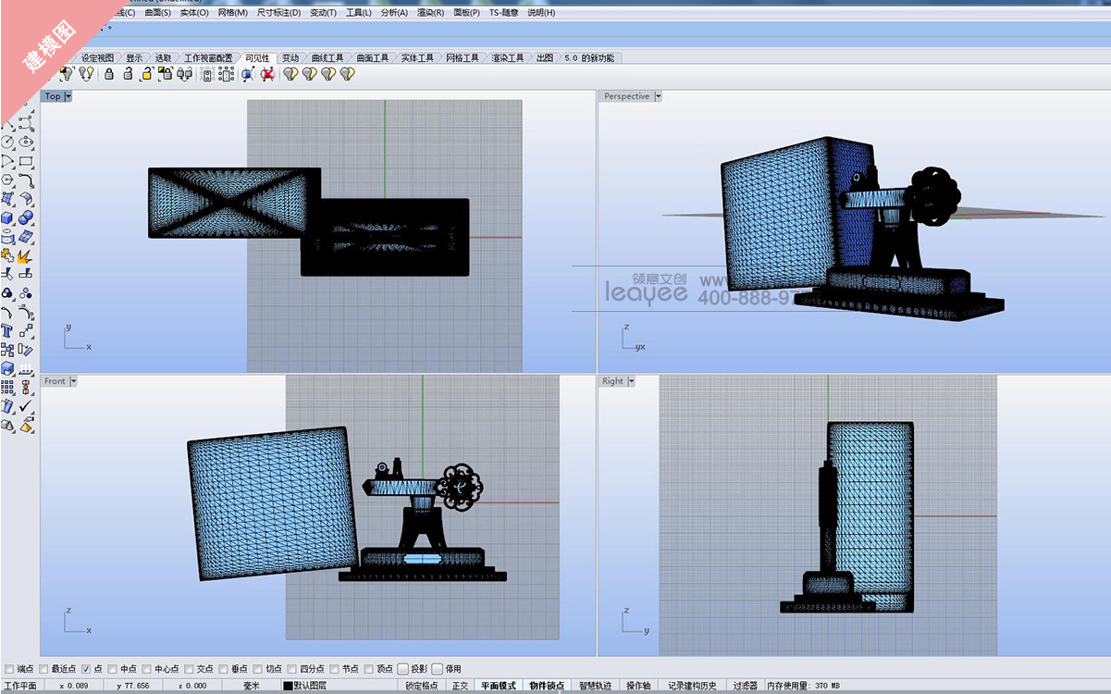
Task: Click the Boolean union spheres icon
Action: pos(26,217)
